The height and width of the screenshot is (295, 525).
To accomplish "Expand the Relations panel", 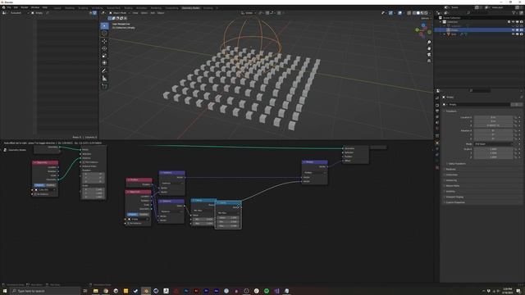I will point(450,170).
